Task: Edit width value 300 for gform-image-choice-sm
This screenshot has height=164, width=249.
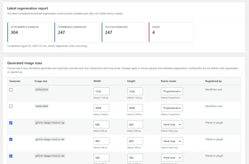Action: point(101,158)
